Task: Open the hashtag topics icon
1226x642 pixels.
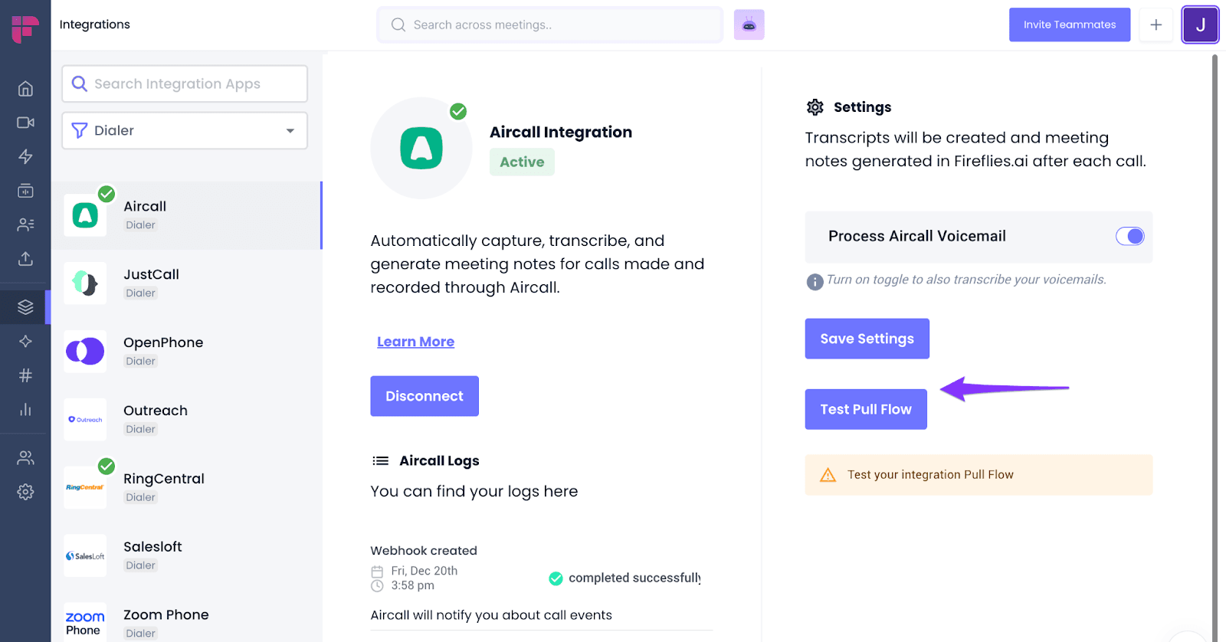Action: [x=25, y=375]
